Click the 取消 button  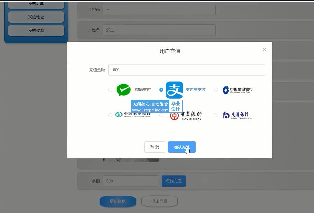click(x=154, y=147)
